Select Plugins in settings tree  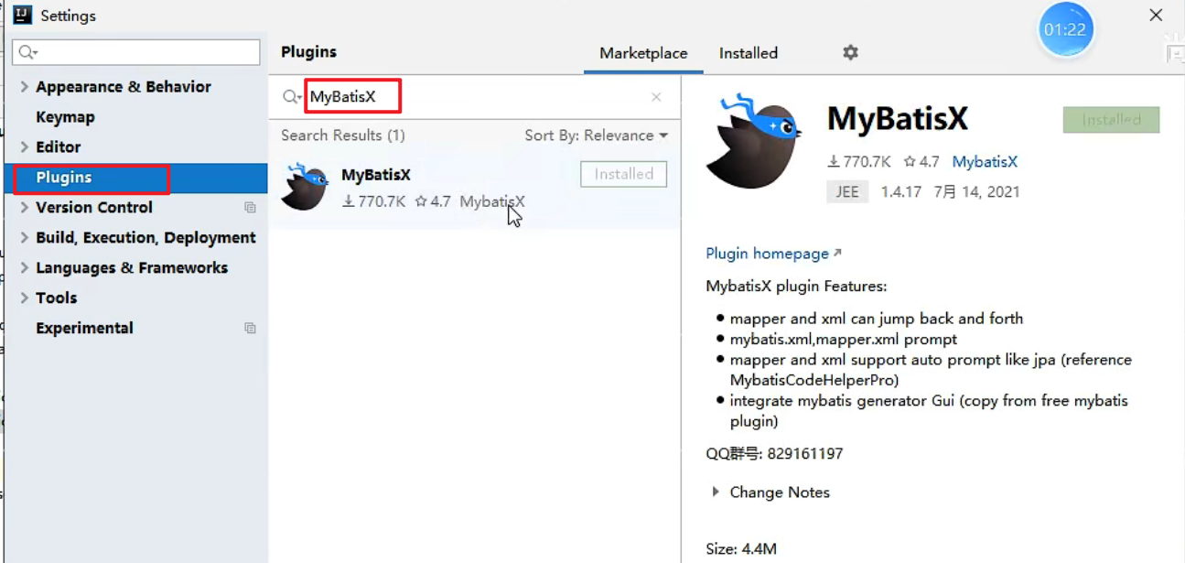136,178
